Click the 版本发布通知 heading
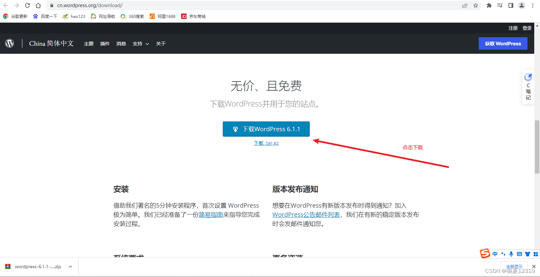This screenshot has width=540, height=277. (x=295, y=189)
